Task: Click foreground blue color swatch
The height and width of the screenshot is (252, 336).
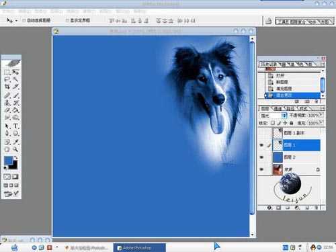Action: tap(8, 161)
